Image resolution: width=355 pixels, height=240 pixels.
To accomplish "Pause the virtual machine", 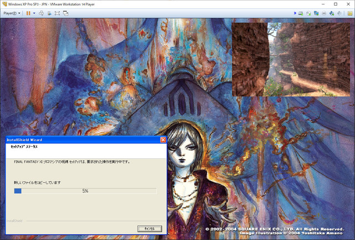I will pos(28,13).
